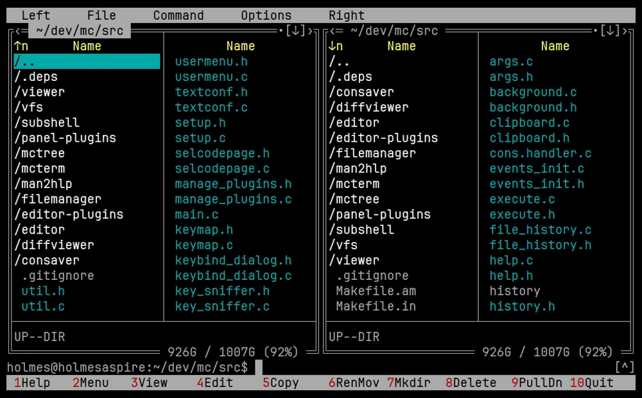This screenshot has height=398, width=642.
Task: Click 7Mkdir function key button
Action: (x=408, y=383)
